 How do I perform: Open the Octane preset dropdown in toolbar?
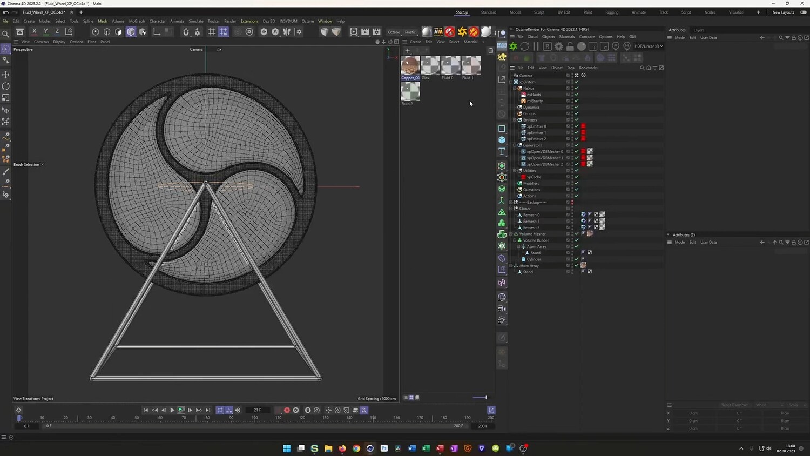pos(394,32)
